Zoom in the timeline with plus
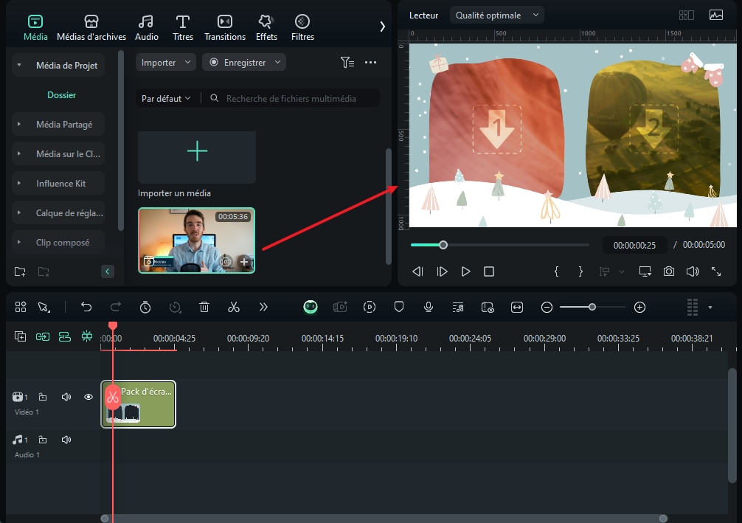This screenshot has width=742, height=523. 639,307
